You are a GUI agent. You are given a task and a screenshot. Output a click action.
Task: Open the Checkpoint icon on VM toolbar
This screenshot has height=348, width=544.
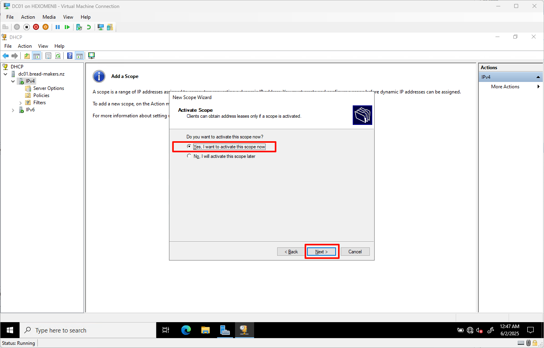[78, 27]
